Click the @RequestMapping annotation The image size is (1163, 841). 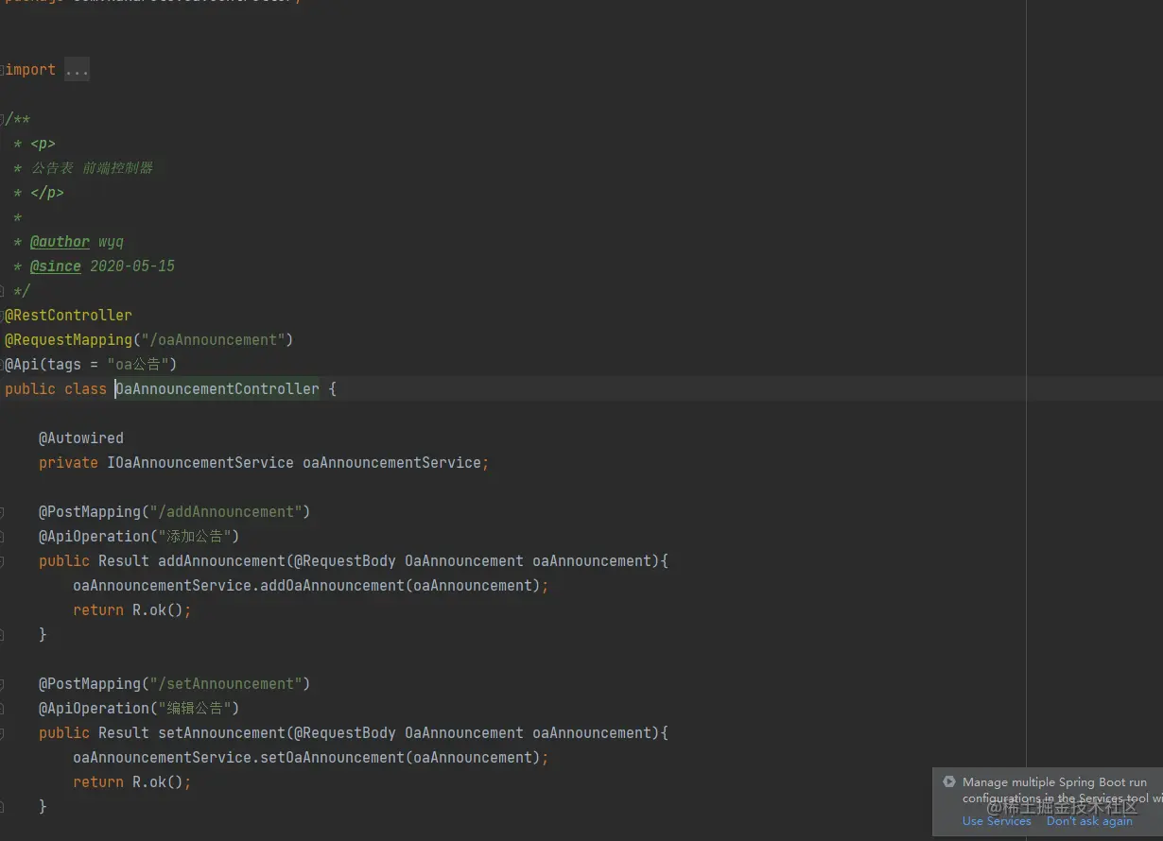pyautogui.click(x=68, y=340)
